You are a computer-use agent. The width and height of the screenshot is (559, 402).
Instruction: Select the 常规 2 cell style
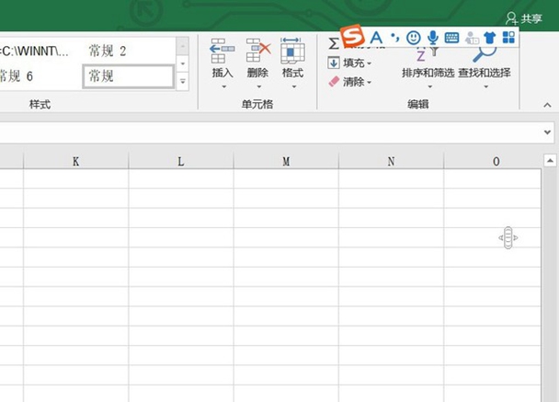(127, 50)
